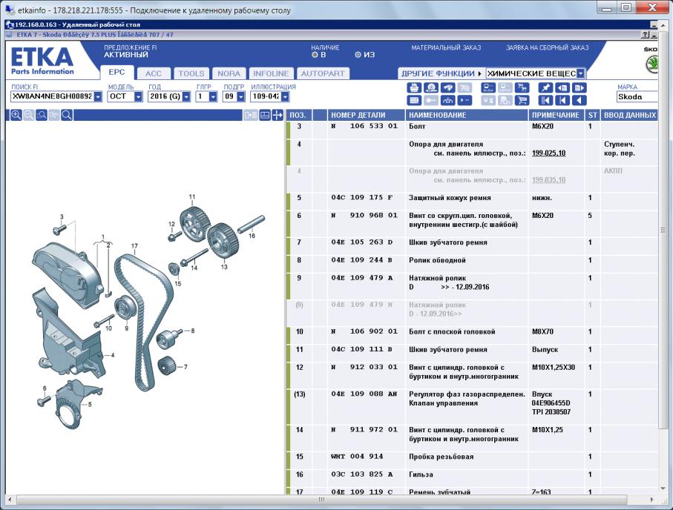Switch to the AUTOPART tab
673x510 pixels.
tap(323, 74)
